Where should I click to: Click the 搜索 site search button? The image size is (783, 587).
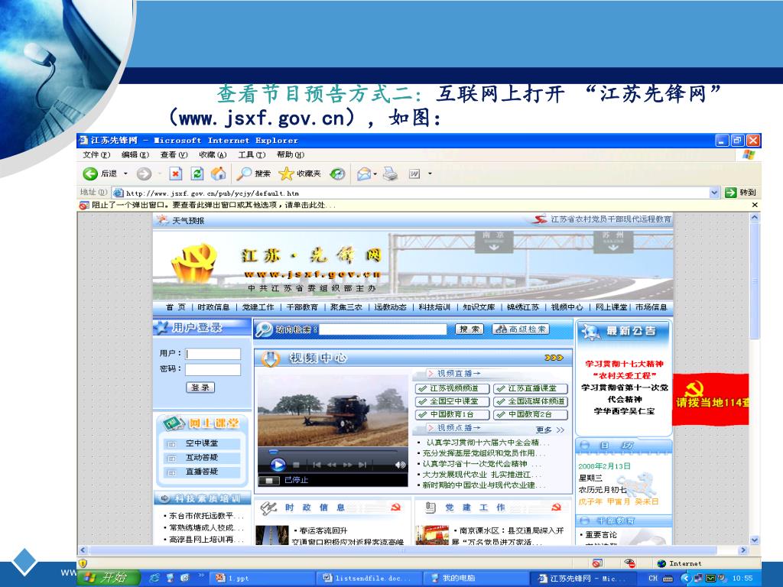[469, 329]
